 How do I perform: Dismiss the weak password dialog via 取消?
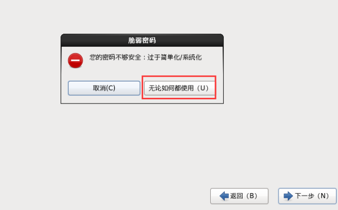pos(104,88)
